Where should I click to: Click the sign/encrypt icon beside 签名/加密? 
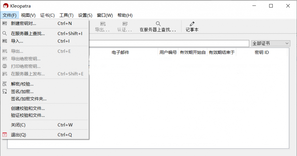(x=5, y=92)
